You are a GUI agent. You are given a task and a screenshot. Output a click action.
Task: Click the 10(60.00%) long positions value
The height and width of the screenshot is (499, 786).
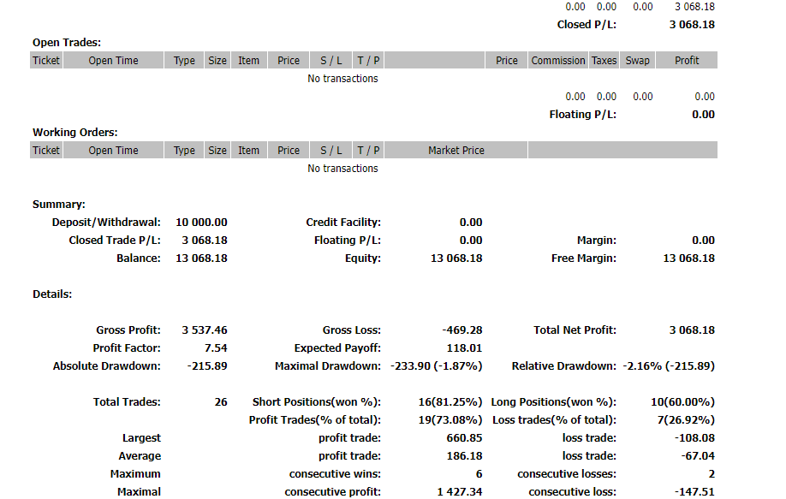click(x=682, y=402)
